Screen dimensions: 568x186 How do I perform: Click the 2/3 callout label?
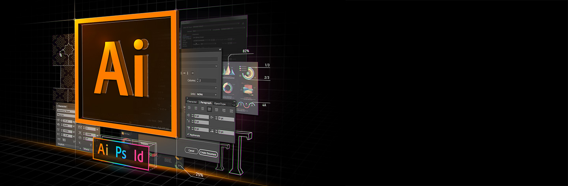pos(267,78)
